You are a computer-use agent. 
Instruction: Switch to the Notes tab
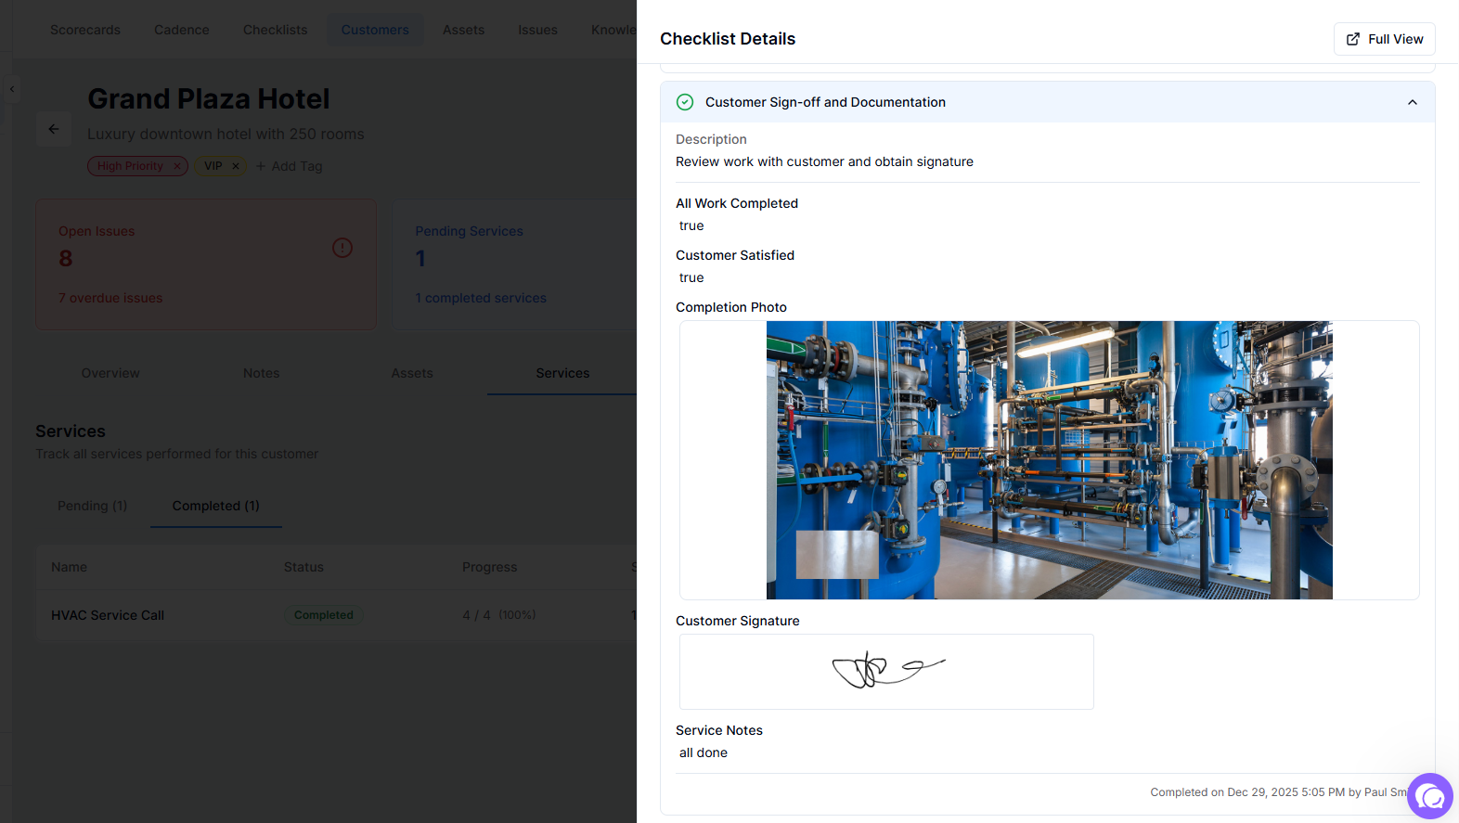pos(261,373)
